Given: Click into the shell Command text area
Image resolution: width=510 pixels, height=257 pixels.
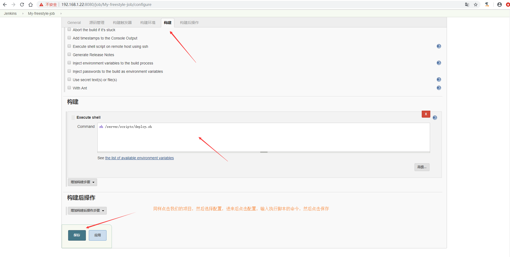Looking at the screenshot, I should [x=264, y=137].
